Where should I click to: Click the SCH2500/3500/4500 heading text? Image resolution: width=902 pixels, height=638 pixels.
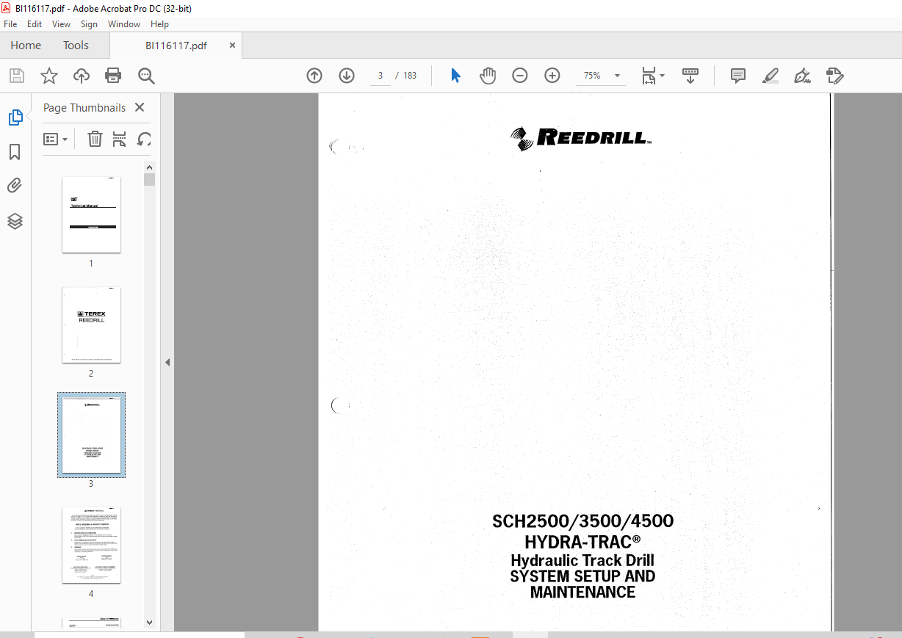(x=583, y=521)
